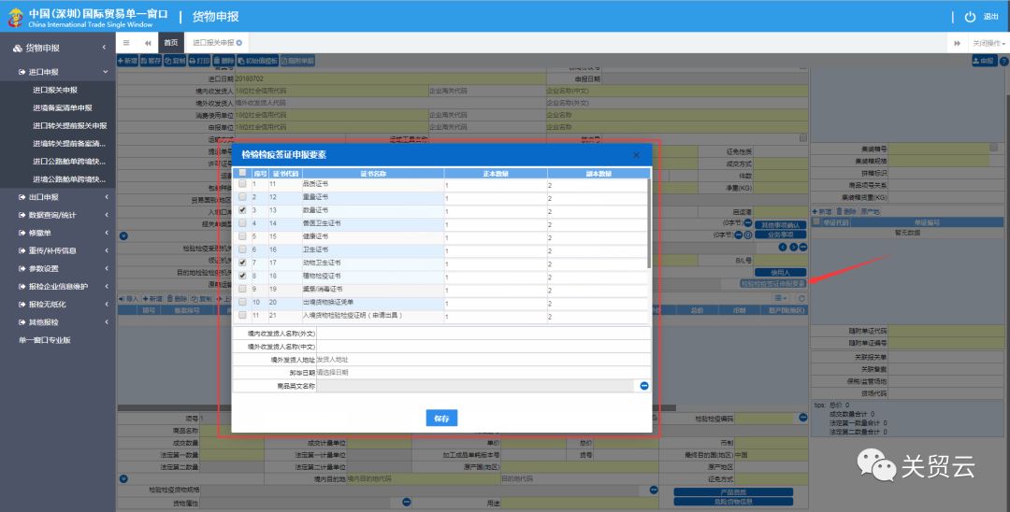Screen dimensions: 1010x512
Task: Click the minus icon beside 检验检疫编码
Action: click(x=803, y=418)
